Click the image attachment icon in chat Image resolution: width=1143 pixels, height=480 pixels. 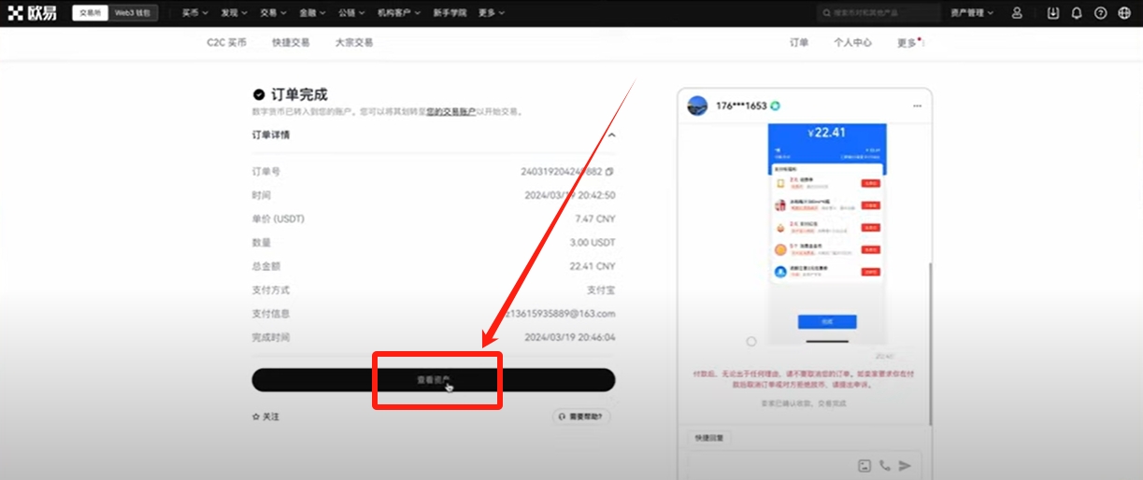point(864,465)
